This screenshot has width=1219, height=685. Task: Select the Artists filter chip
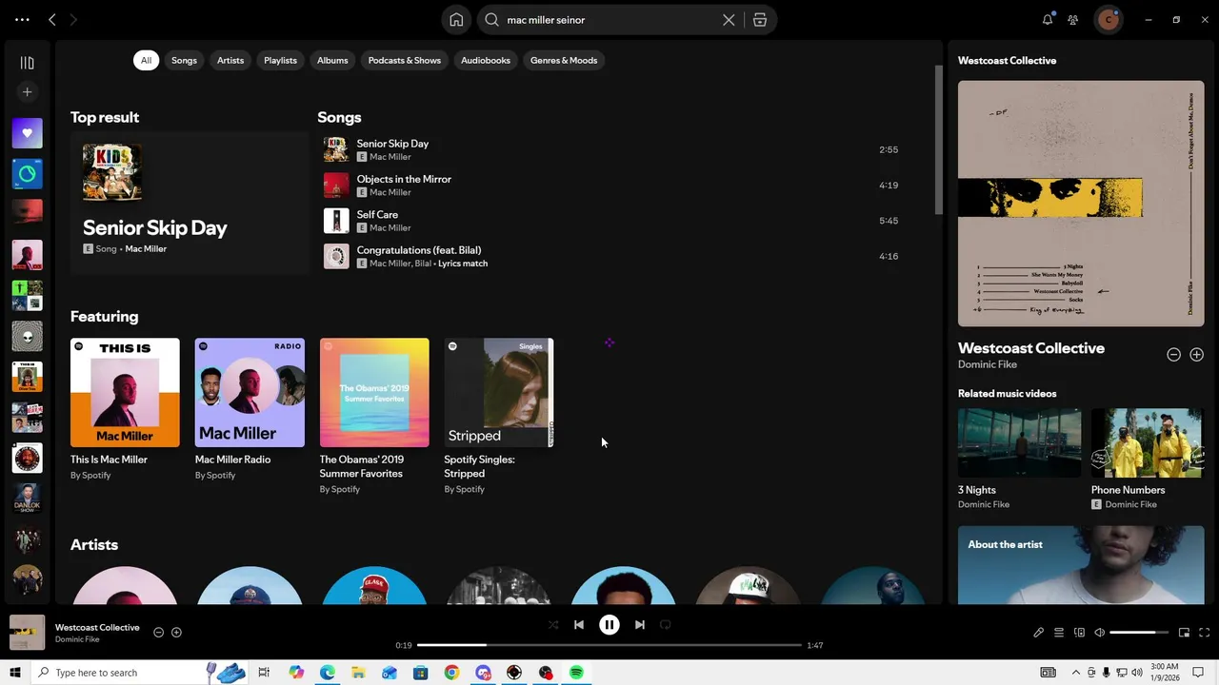click(230, 60)
